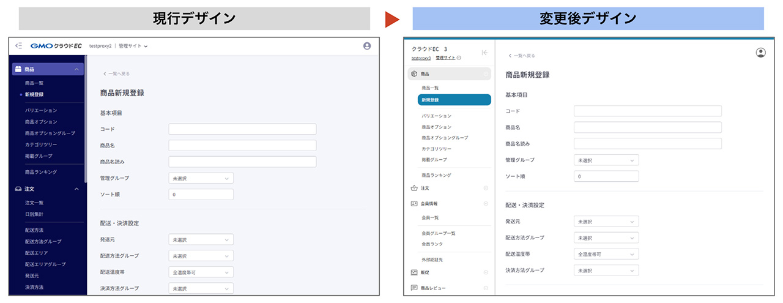Click the 商品名 field in current design
The width and height of the screenshot is (783, 303).
click(242, 146)
